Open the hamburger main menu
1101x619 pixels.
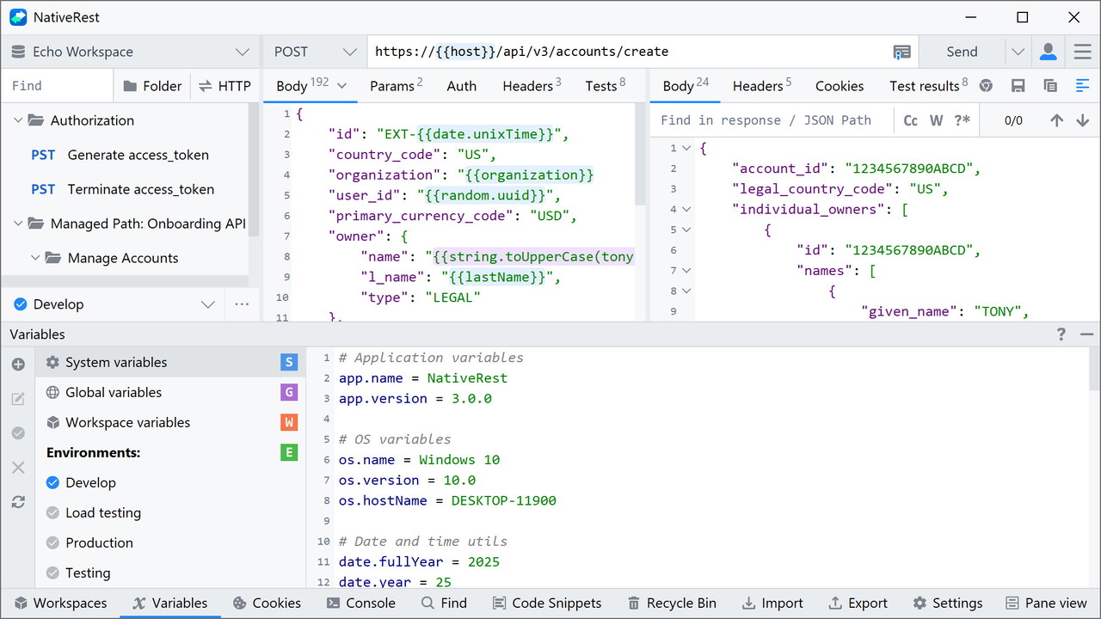1082,52
